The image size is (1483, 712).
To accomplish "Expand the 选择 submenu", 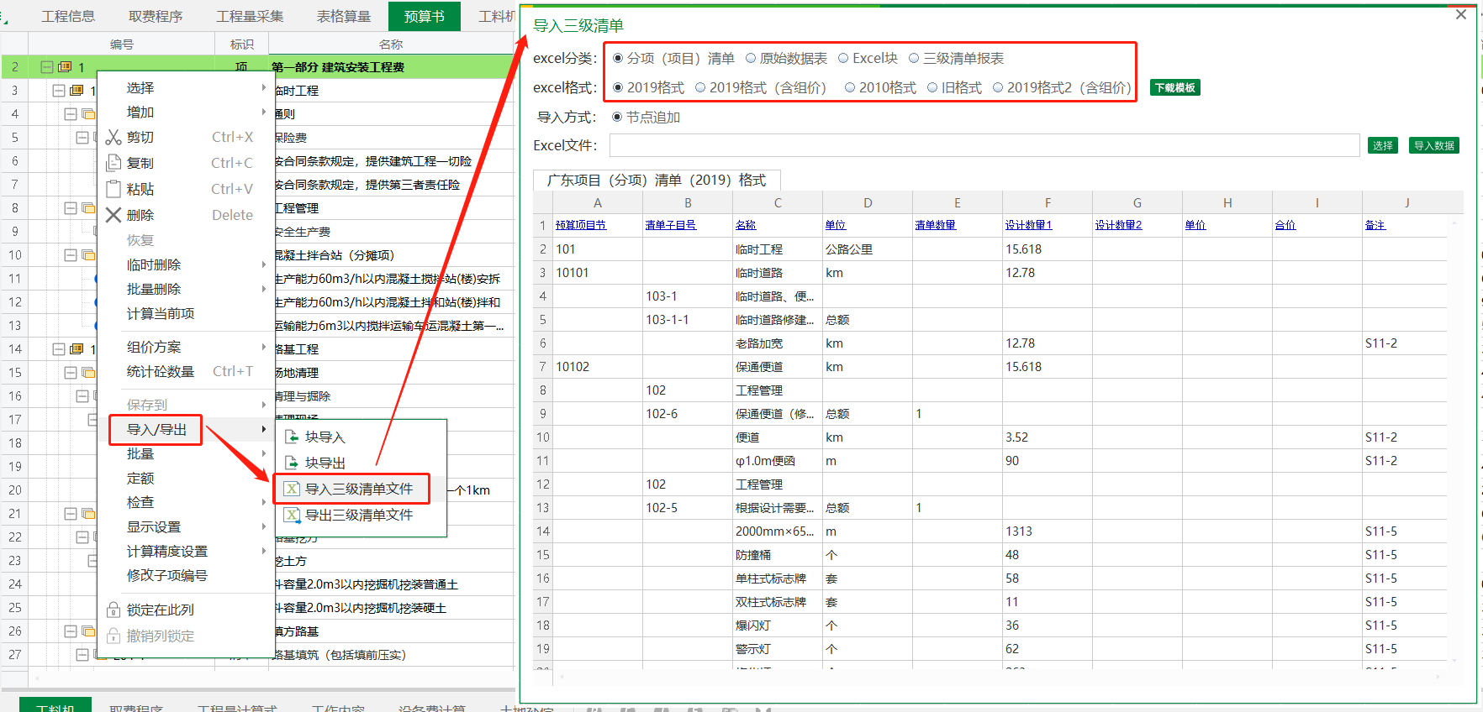I will [x=186, y=87].
